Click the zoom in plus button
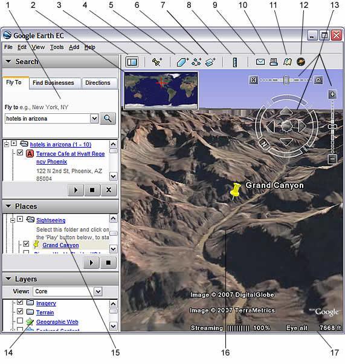Image resolution: width=345 pixels, height=364 pixels. click(332, 94)
